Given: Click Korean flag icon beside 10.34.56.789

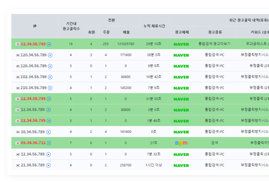Looking at the screenshot, I should (18, 132).
